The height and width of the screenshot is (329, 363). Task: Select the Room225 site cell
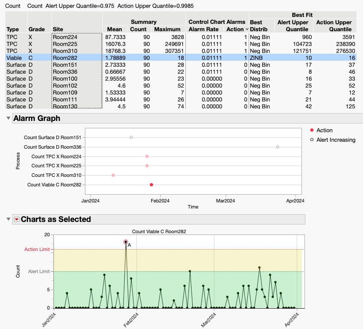click(65, 44)
